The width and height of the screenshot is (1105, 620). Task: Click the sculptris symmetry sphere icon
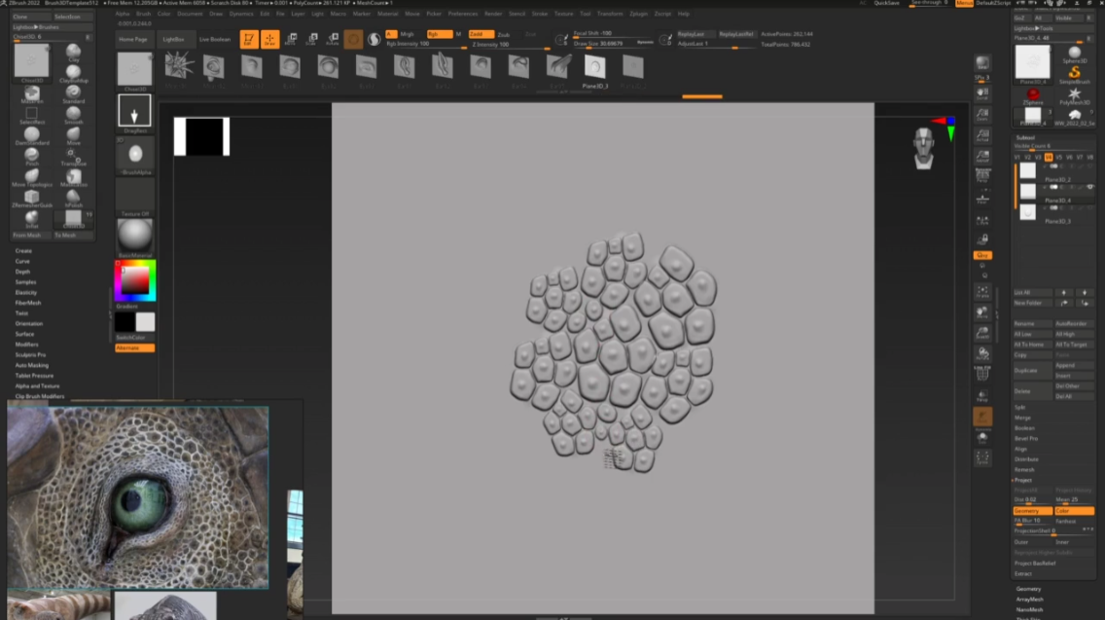374,40
